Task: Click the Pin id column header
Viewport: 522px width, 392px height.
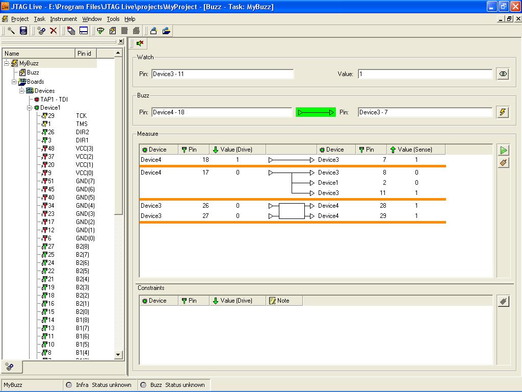Action: click(x=86, y=53)
